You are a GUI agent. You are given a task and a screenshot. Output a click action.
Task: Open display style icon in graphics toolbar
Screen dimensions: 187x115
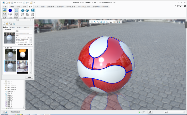point(104,22)
